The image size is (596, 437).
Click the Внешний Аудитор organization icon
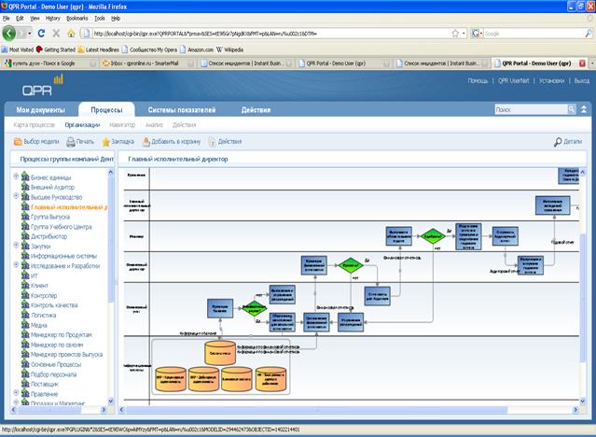(x=25, y=187)
